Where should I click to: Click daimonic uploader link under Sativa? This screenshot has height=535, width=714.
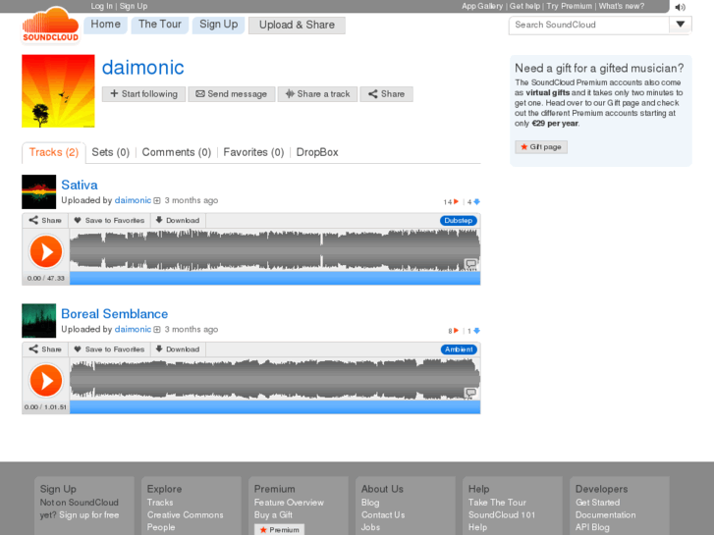click(x=133, y=200)
